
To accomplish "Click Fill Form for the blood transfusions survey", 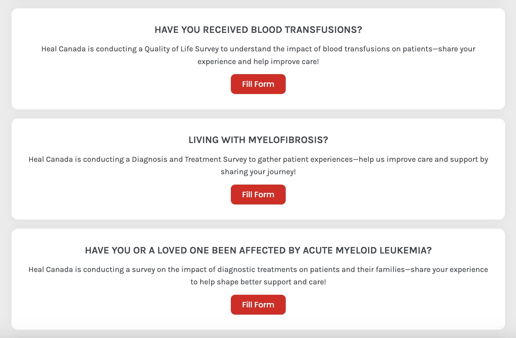I will click(258, 84).
